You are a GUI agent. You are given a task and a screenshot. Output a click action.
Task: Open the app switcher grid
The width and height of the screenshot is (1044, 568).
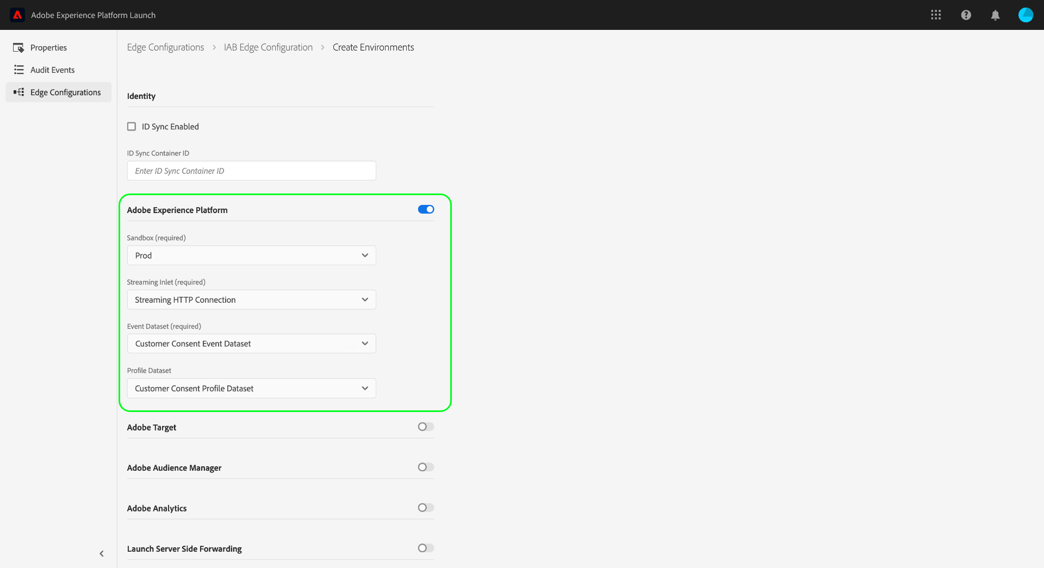[936, 15]
